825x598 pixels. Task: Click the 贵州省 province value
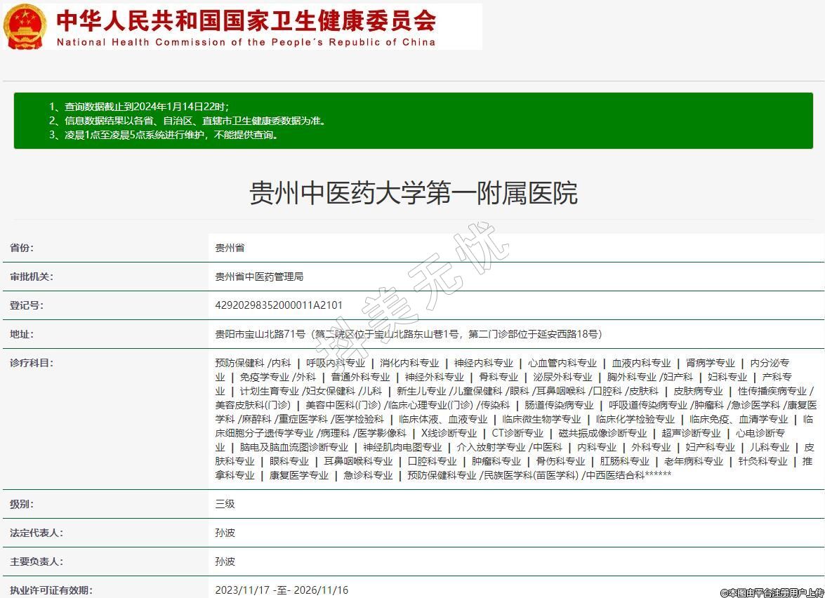[230, 248]
